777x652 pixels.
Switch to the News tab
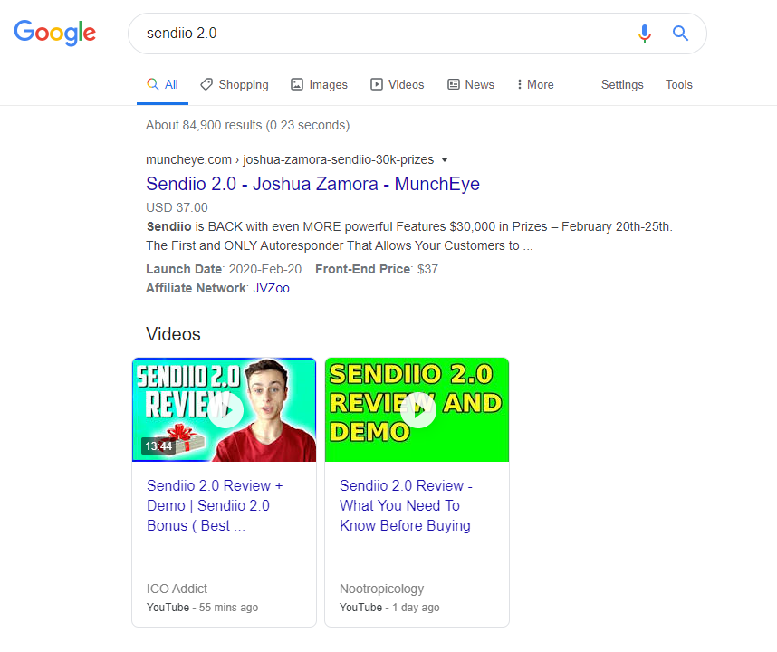point(471,85)
